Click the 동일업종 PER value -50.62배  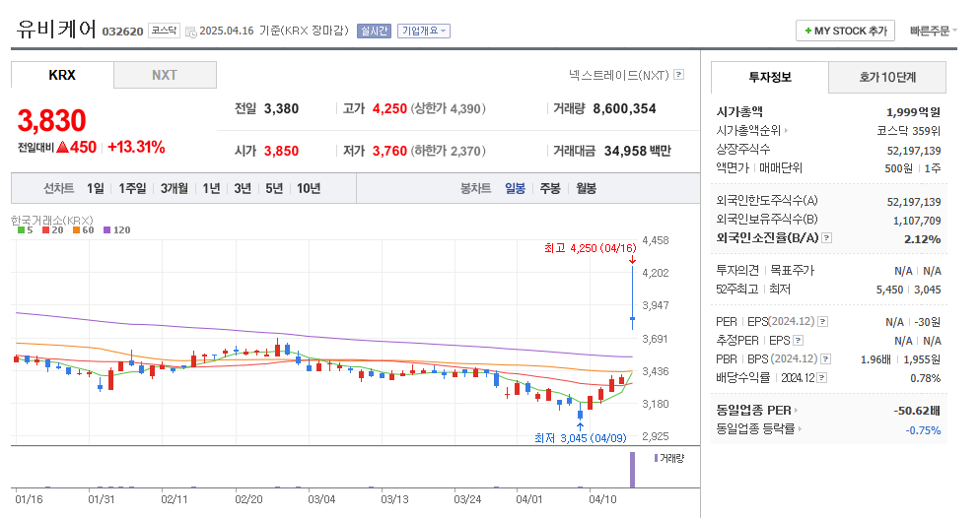917,411
